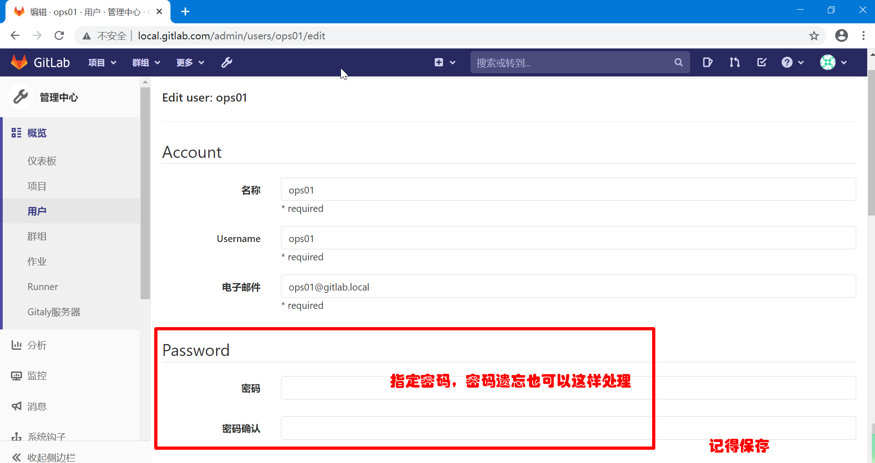Bookmark this page with the star
The image size is (875, 463).
pyautogui.click(x=814, y=36)
